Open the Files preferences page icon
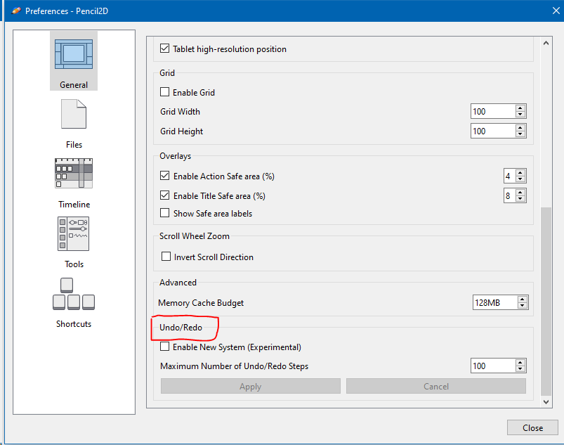Screen dimensions: 564x445 click(x=74, y=114)
